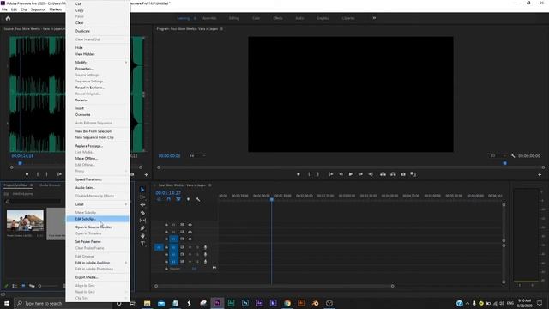
Task: Click Open in Source Monitor
Action: (98, 227)
